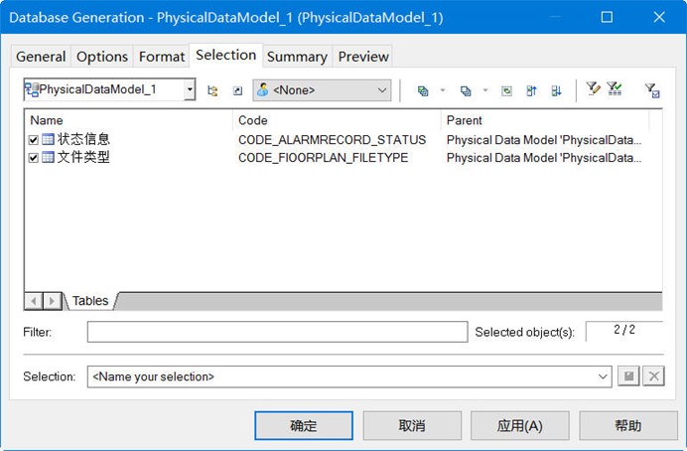Screen dimensions: 687x451
Task: Click the Enable Filter funnel-with-check icon
Action: click(x=615, y=89)
